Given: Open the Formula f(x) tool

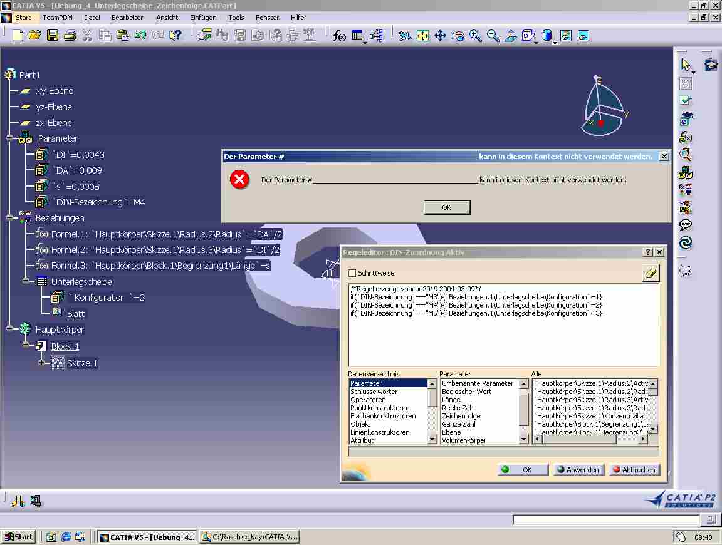Looking at the screenshot, I should point(339,36).
